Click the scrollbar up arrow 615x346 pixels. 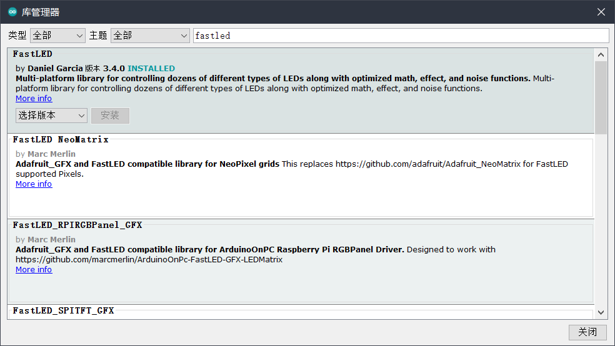pos(601,55)
